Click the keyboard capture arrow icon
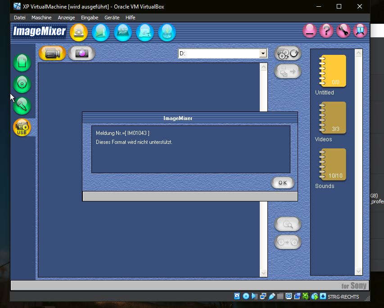 tap(323, 296)
